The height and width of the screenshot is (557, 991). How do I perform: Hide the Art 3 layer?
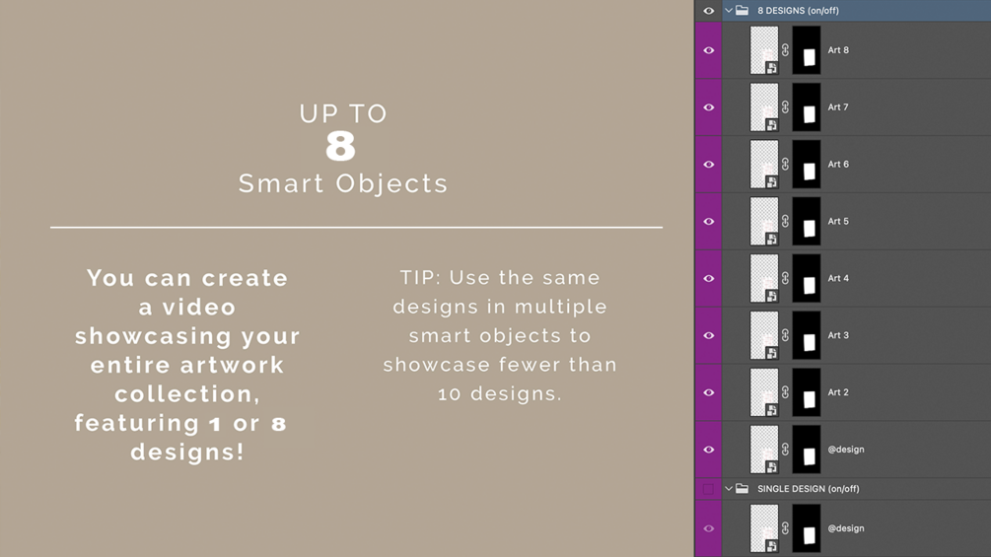[708, 335]
